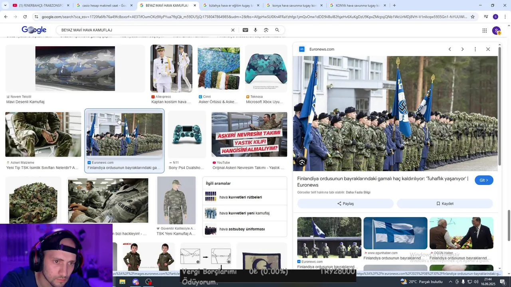Open the Euronews soldiers related image thumbnail

tap(329, 238)
